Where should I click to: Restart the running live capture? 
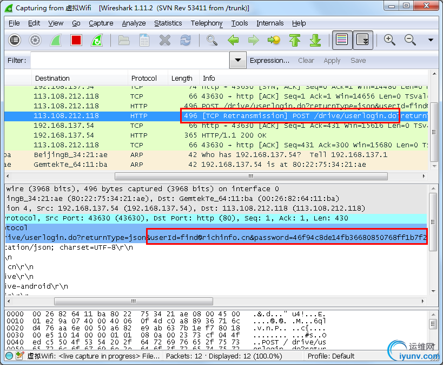click(97, 40)
